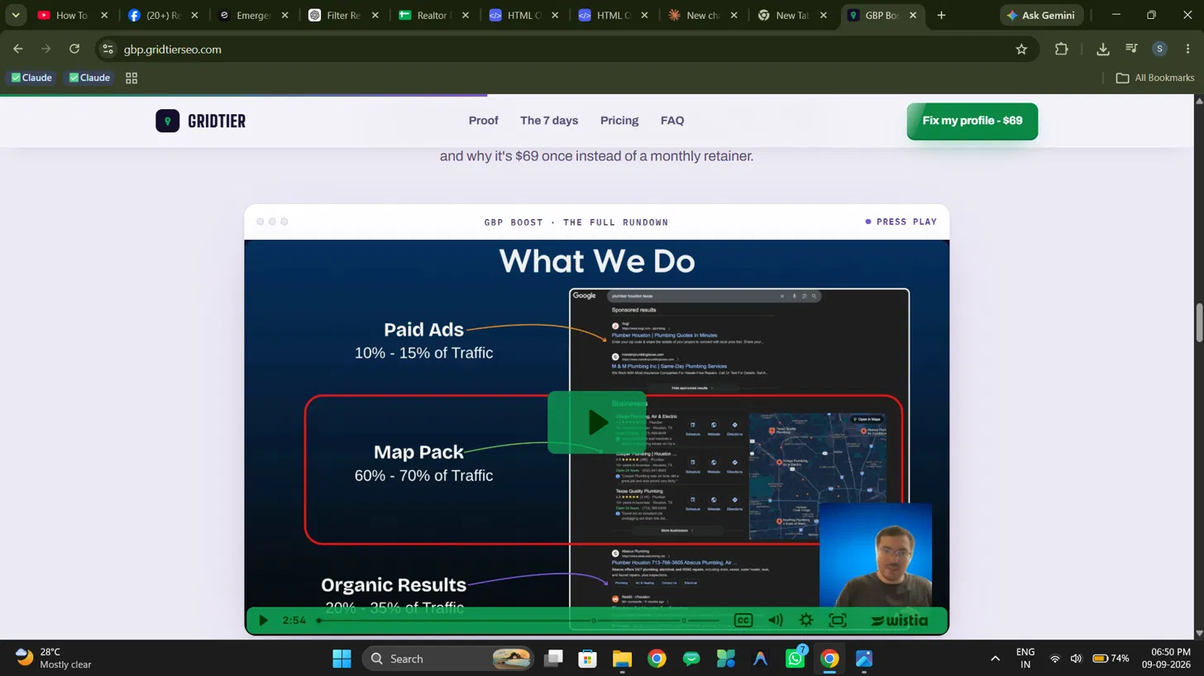This screenshot has width=1204, height=676.
Task: Click the Fix my profile - $69 button
Action: coord(972,121)
